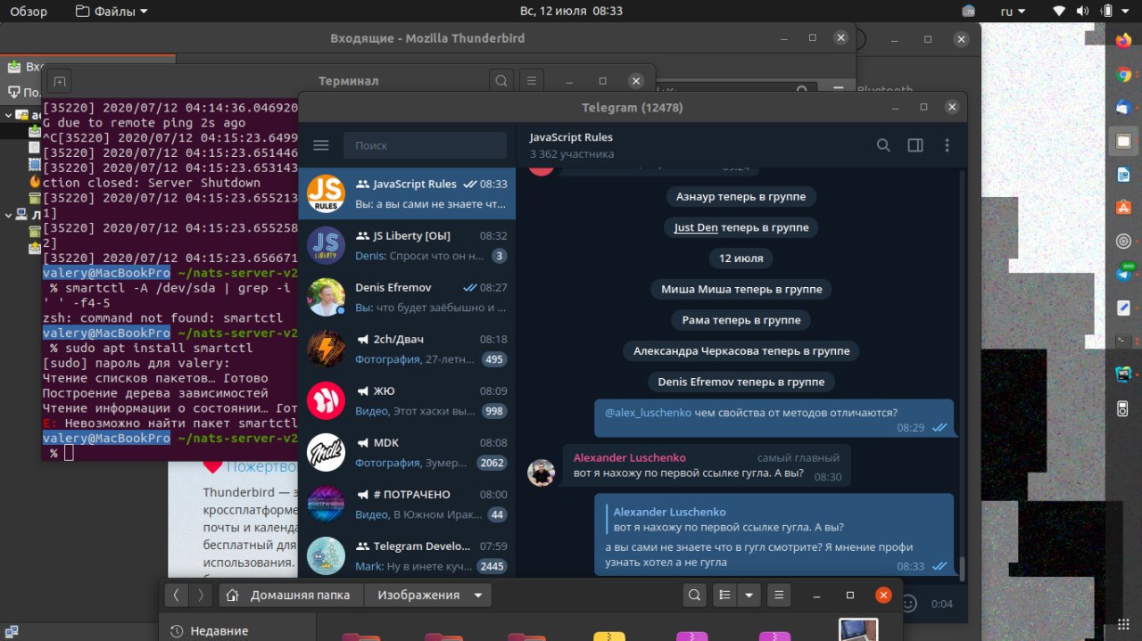The height and width of the screenshot is (641, 1142).
Task: Open the Telegram hamburger main menu
Action: (x=321, y=145)
